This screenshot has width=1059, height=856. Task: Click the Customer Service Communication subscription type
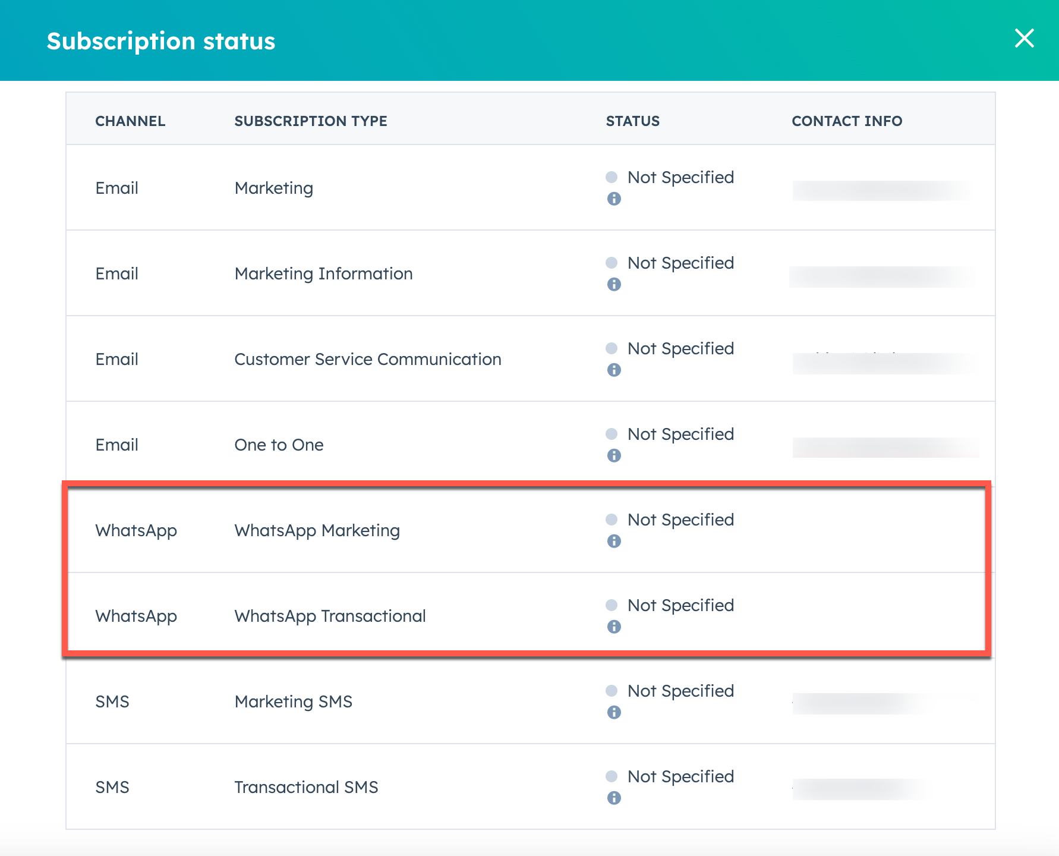pos(367,359)
